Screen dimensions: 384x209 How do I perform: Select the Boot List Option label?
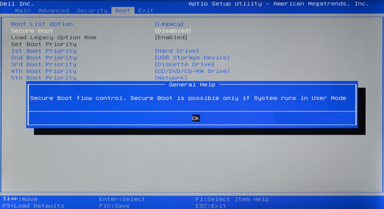[x=42, y=24]
